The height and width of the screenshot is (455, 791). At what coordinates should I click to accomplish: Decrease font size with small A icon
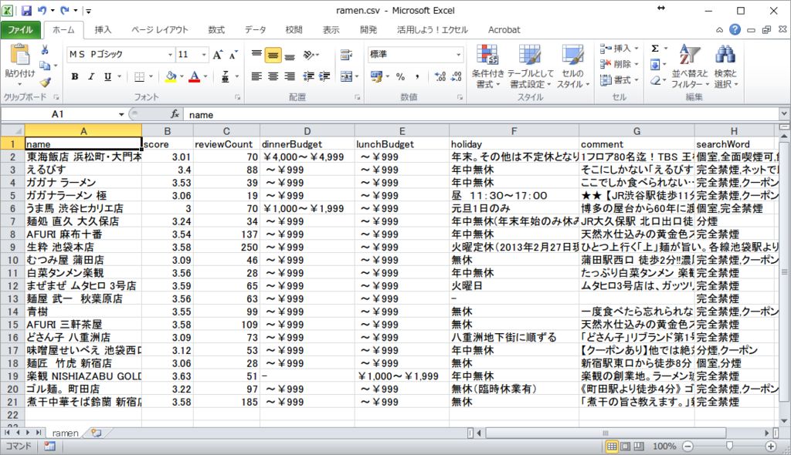click(233, 55)
